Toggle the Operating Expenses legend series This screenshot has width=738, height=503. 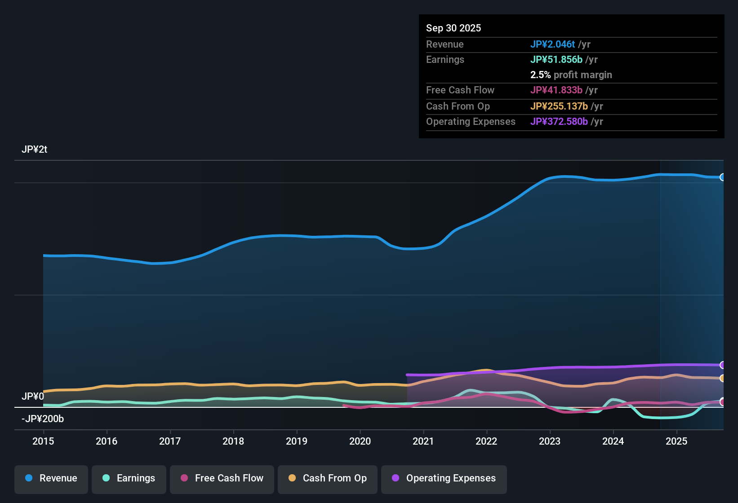point(444,479)
